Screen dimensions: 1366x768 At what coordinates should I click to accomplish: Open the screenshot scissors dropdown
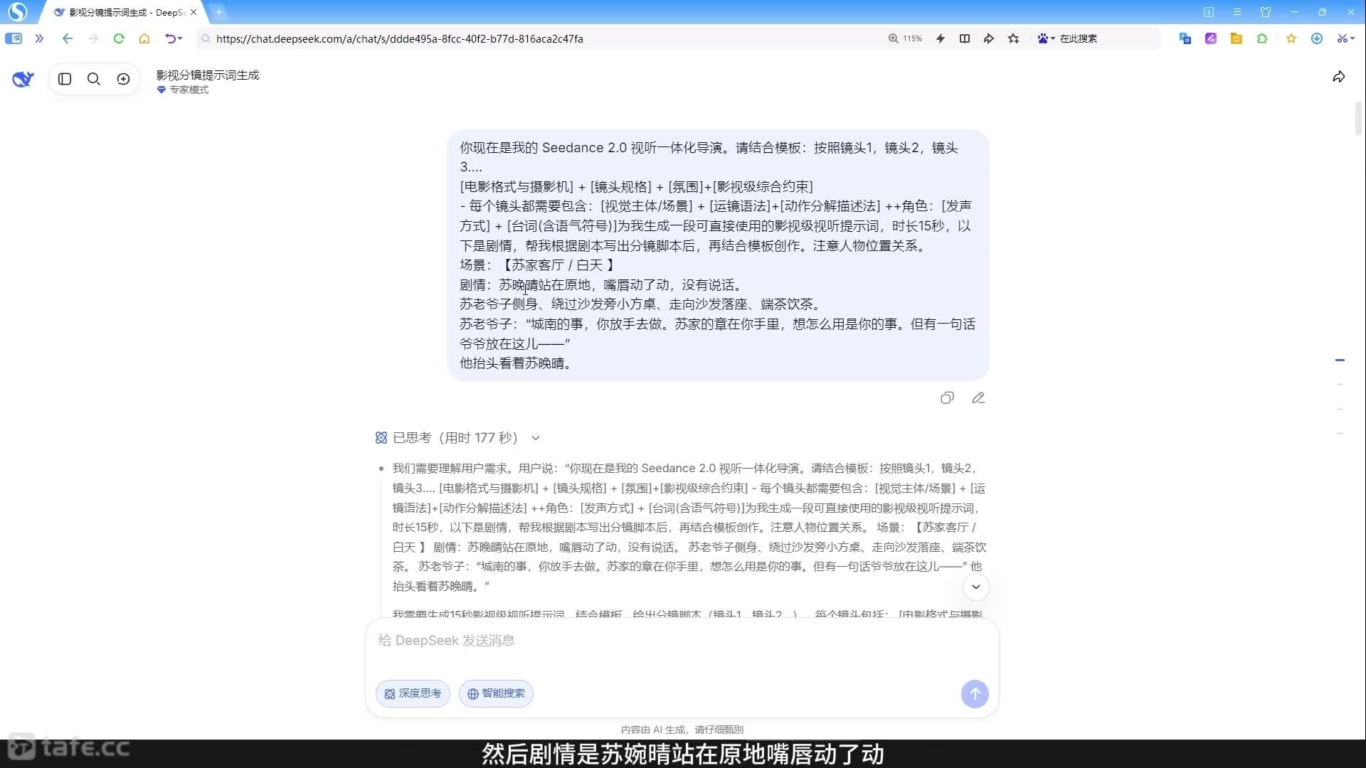(x=1345, y=38)
